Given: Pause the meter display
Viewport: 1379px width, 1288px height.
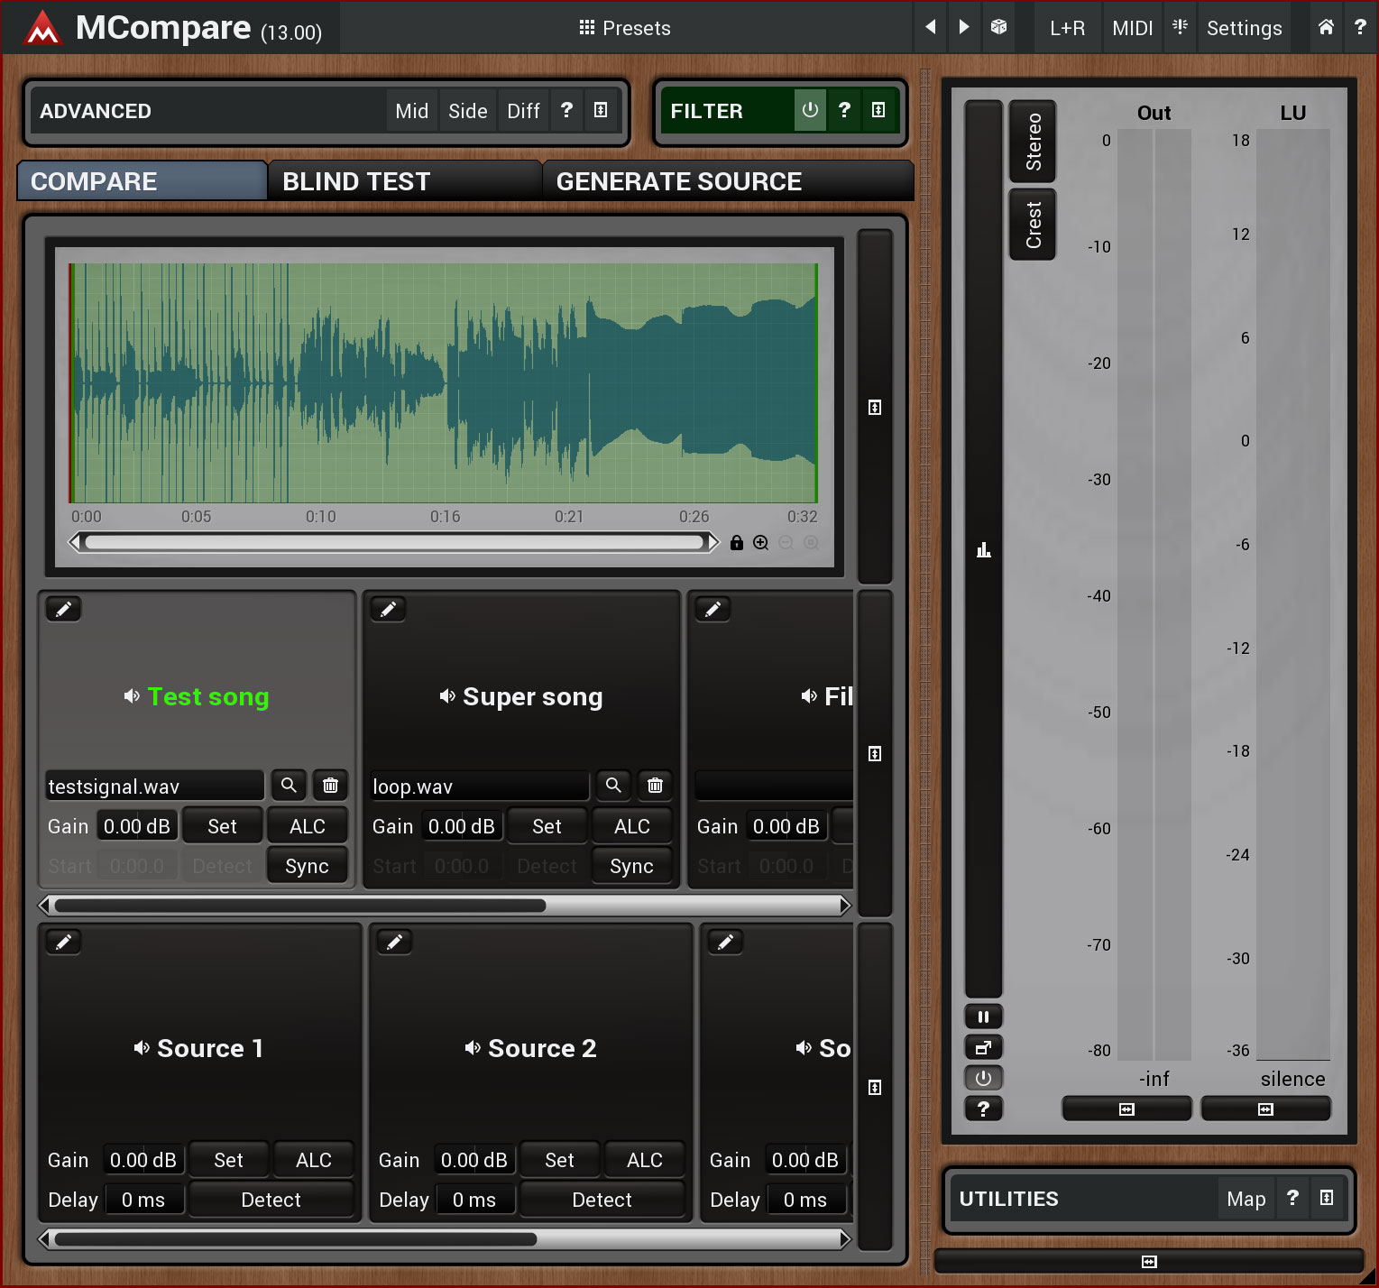Looking at the screenshot, I should (983, 1017).
